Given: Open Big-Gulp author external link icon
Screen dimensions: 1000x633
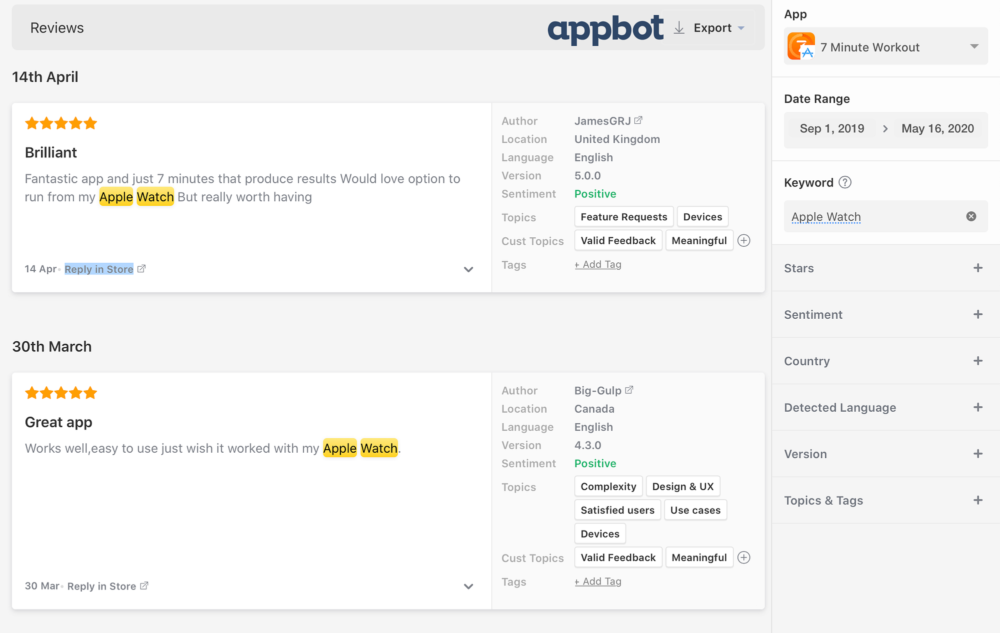Looking at the screenshot, I should [x=629, y=390].
